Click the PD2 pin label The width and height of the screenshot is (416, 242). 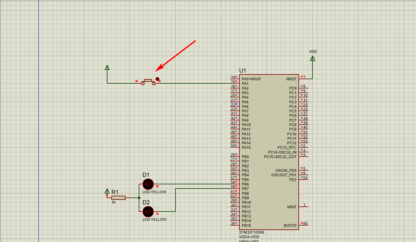(293, 180)
